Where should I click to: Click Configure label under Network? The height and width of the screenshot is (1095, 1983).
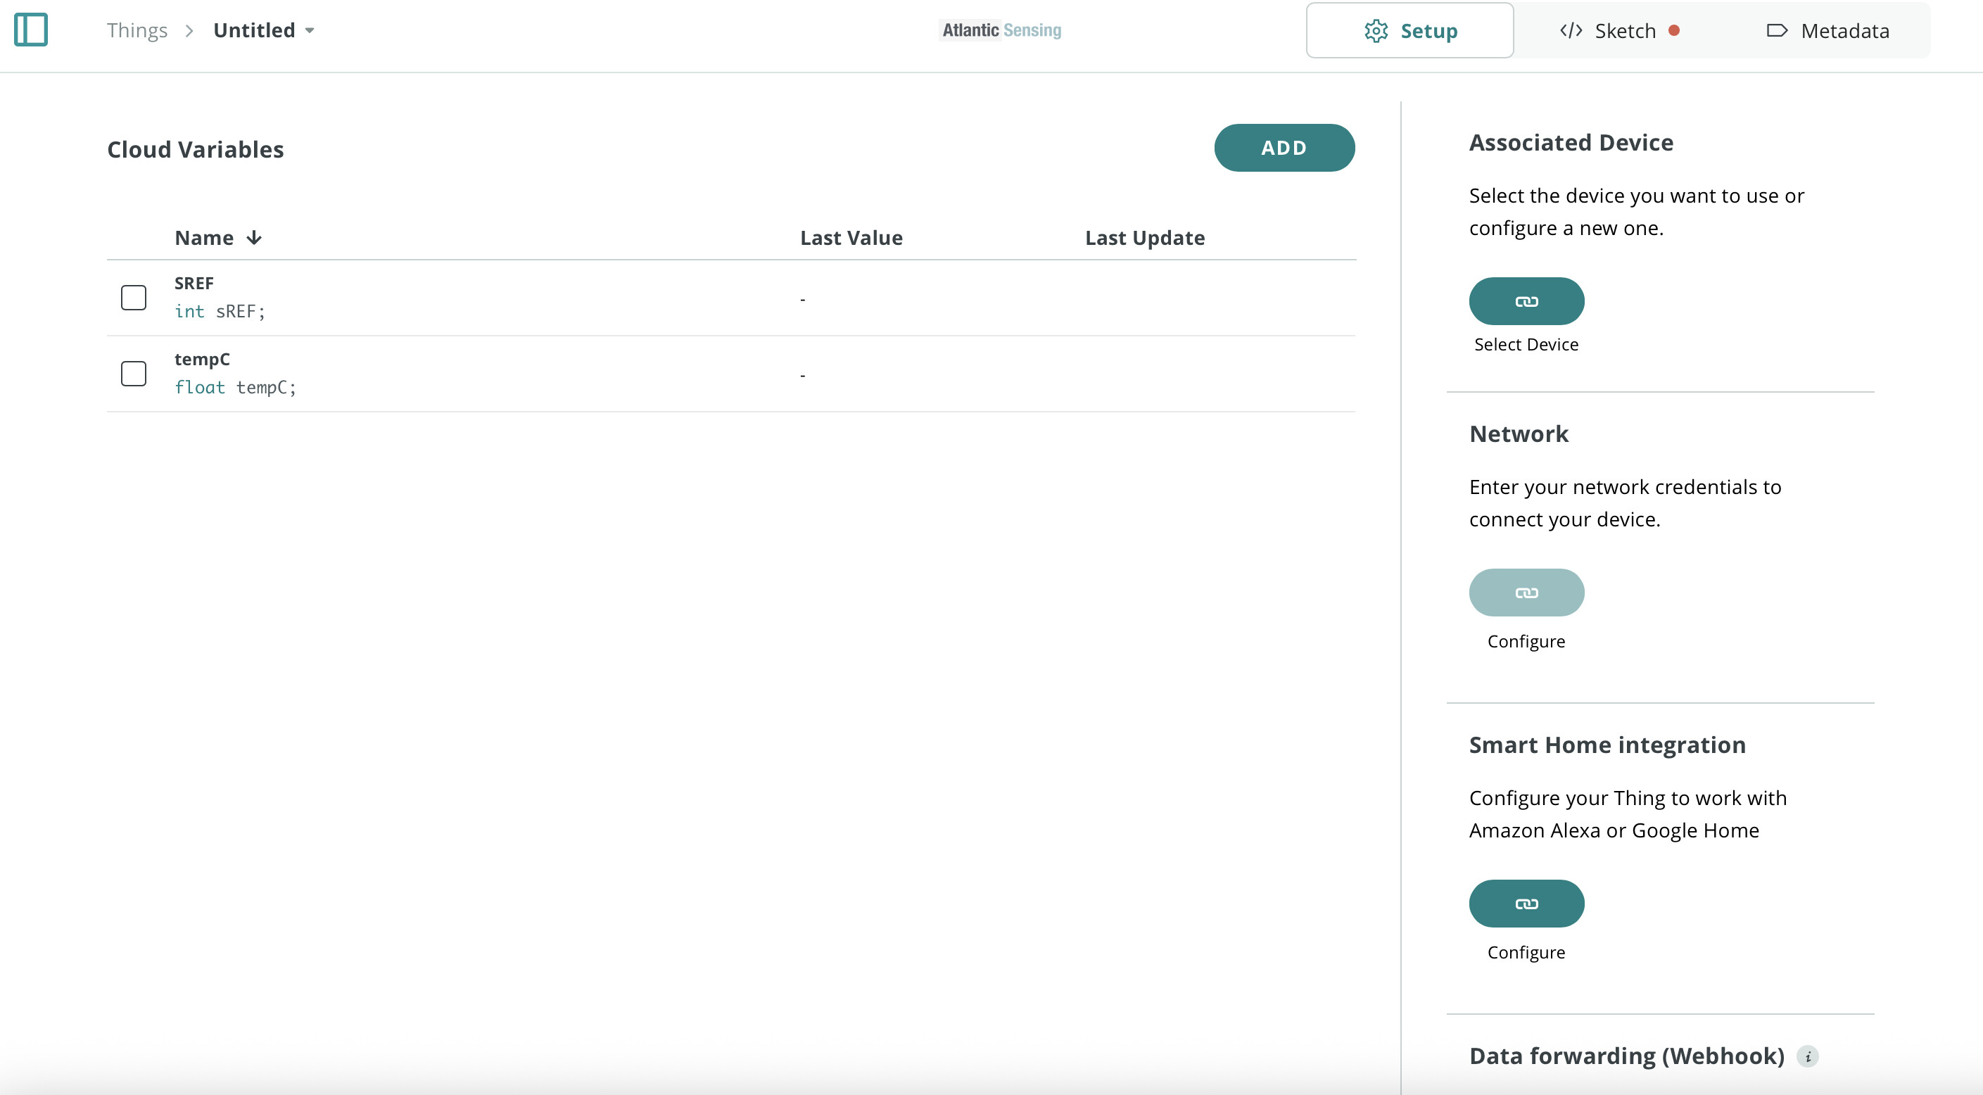tap(1526, 641)
